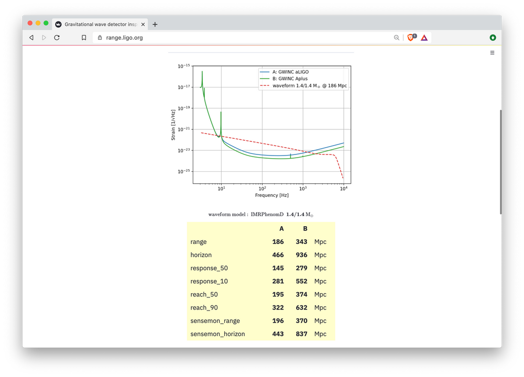524x377 pixels.
Task: Close the Gravitational wave detector tab
Action: (143, 25)
